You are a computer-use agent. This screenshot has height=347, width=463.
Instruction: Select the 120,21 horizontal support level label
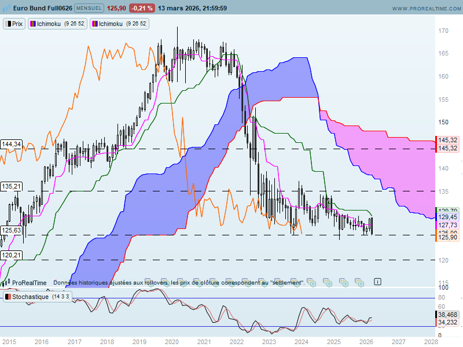(x=11, y=255)
